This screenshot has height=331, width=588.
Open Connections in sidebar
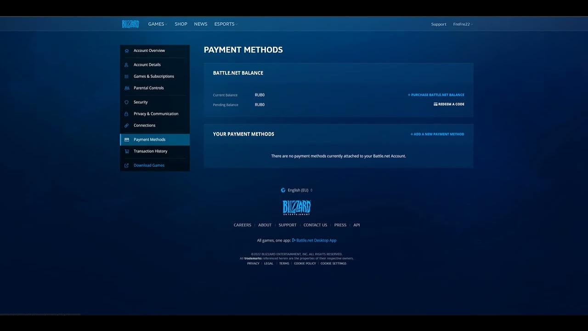[x=155, y=125]
